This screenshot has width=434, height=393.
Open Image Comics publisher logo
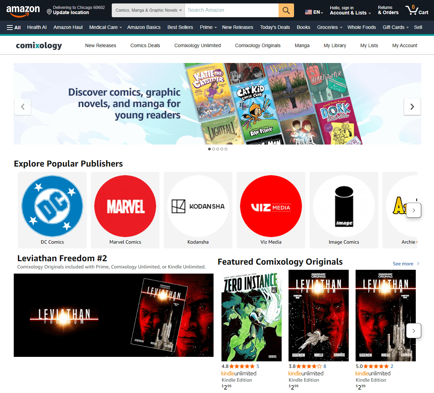pyautogui.click(x=344, y=206)
